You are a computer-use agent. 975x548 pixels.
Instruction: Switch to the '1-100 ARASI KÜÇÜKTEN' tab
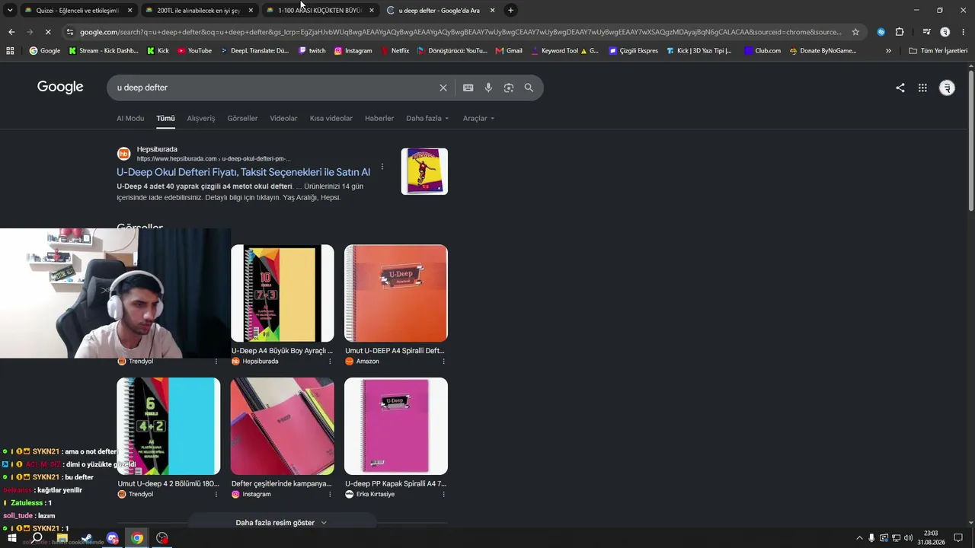[x=320, y=11]
